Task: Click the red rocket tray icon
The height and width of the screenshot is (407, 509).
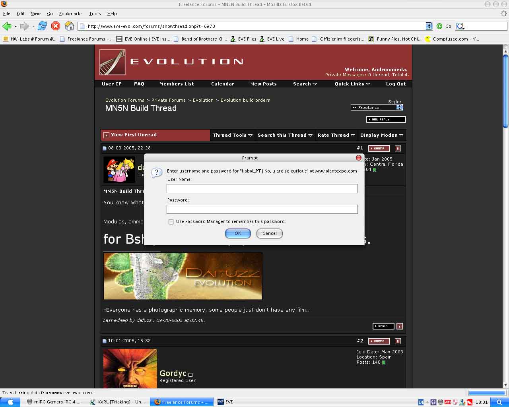Action: tap(470, 402)
